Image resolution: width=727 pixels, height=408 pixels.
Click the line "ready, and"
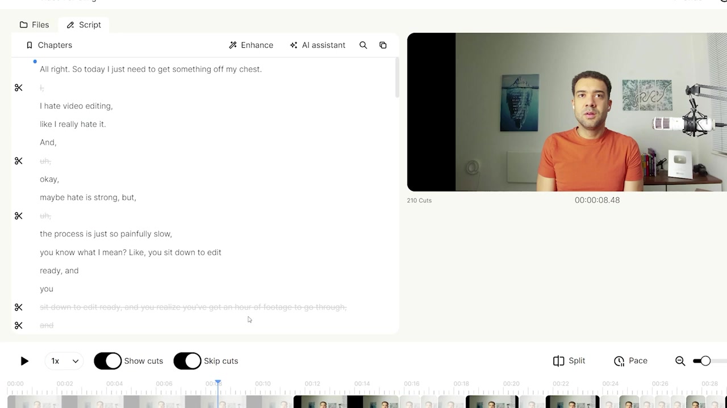(x=59, y=271)
